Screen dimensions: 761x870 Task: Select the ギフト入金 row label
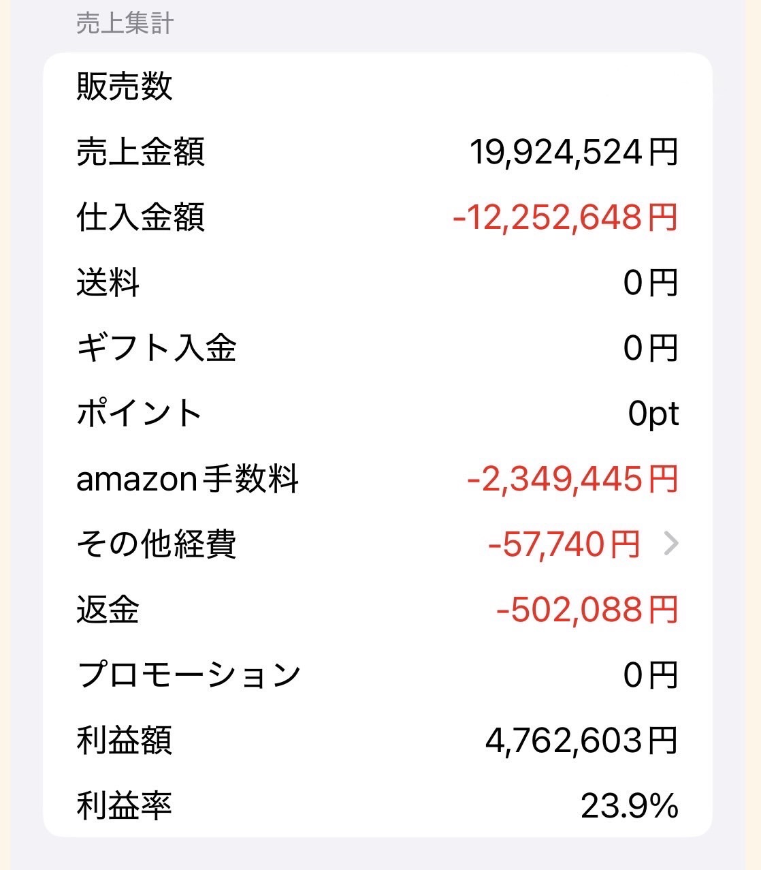coord(157,348)
